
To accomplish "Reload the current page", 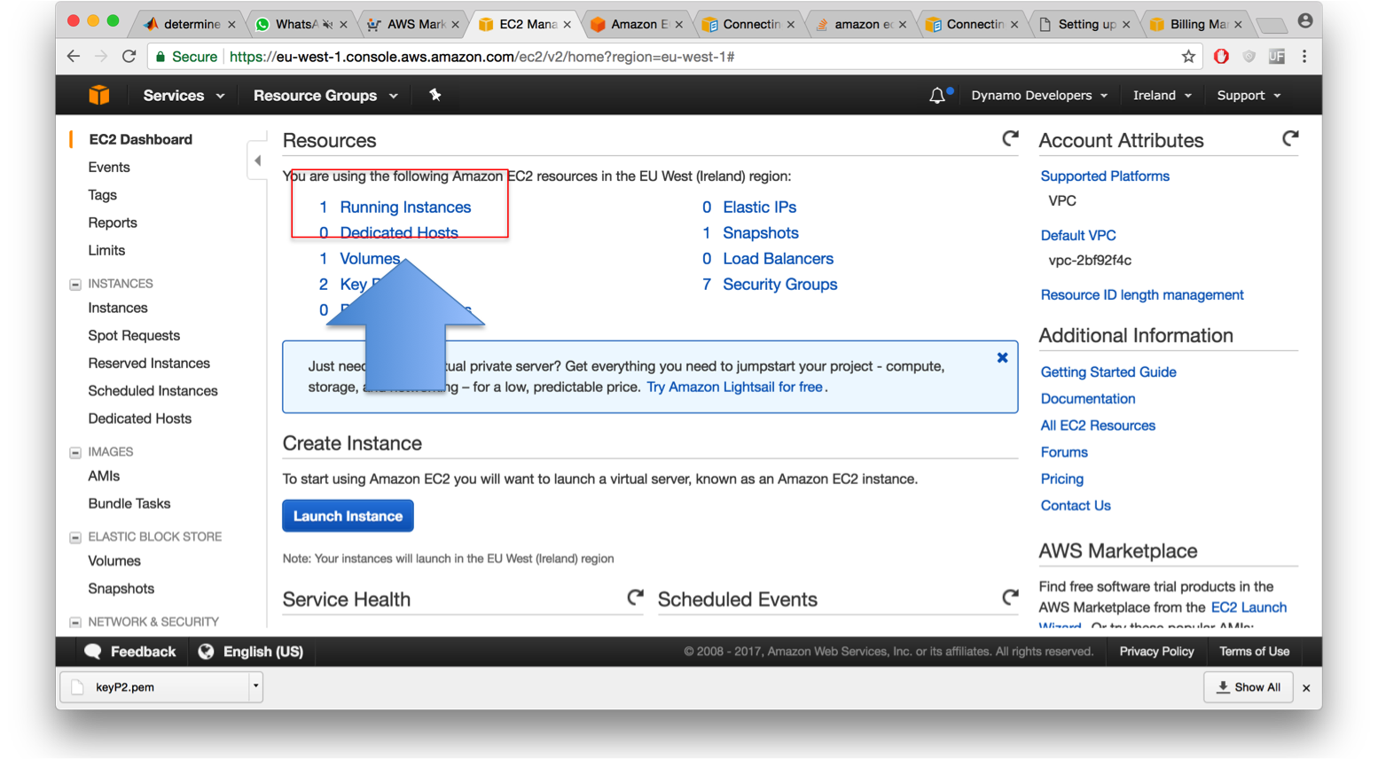I will click(x=129, y=56).
